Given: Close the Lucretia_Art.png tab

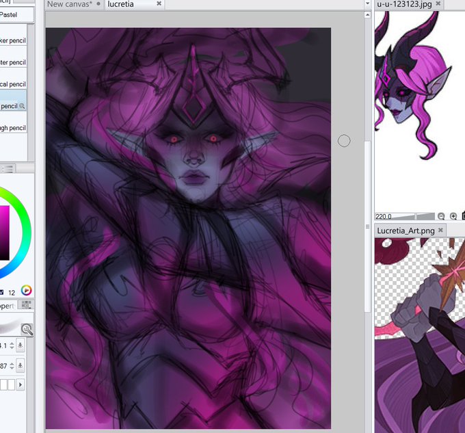Looking at the screenshot, I should (x=440, y=230).
